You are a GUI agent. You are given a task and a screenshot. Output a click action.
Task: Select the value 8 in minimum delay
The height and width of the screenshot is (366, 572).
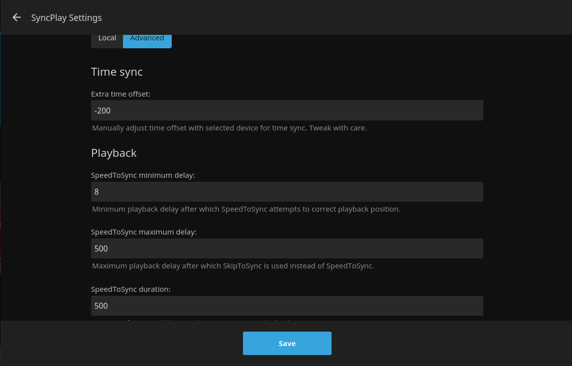point(96,191)
